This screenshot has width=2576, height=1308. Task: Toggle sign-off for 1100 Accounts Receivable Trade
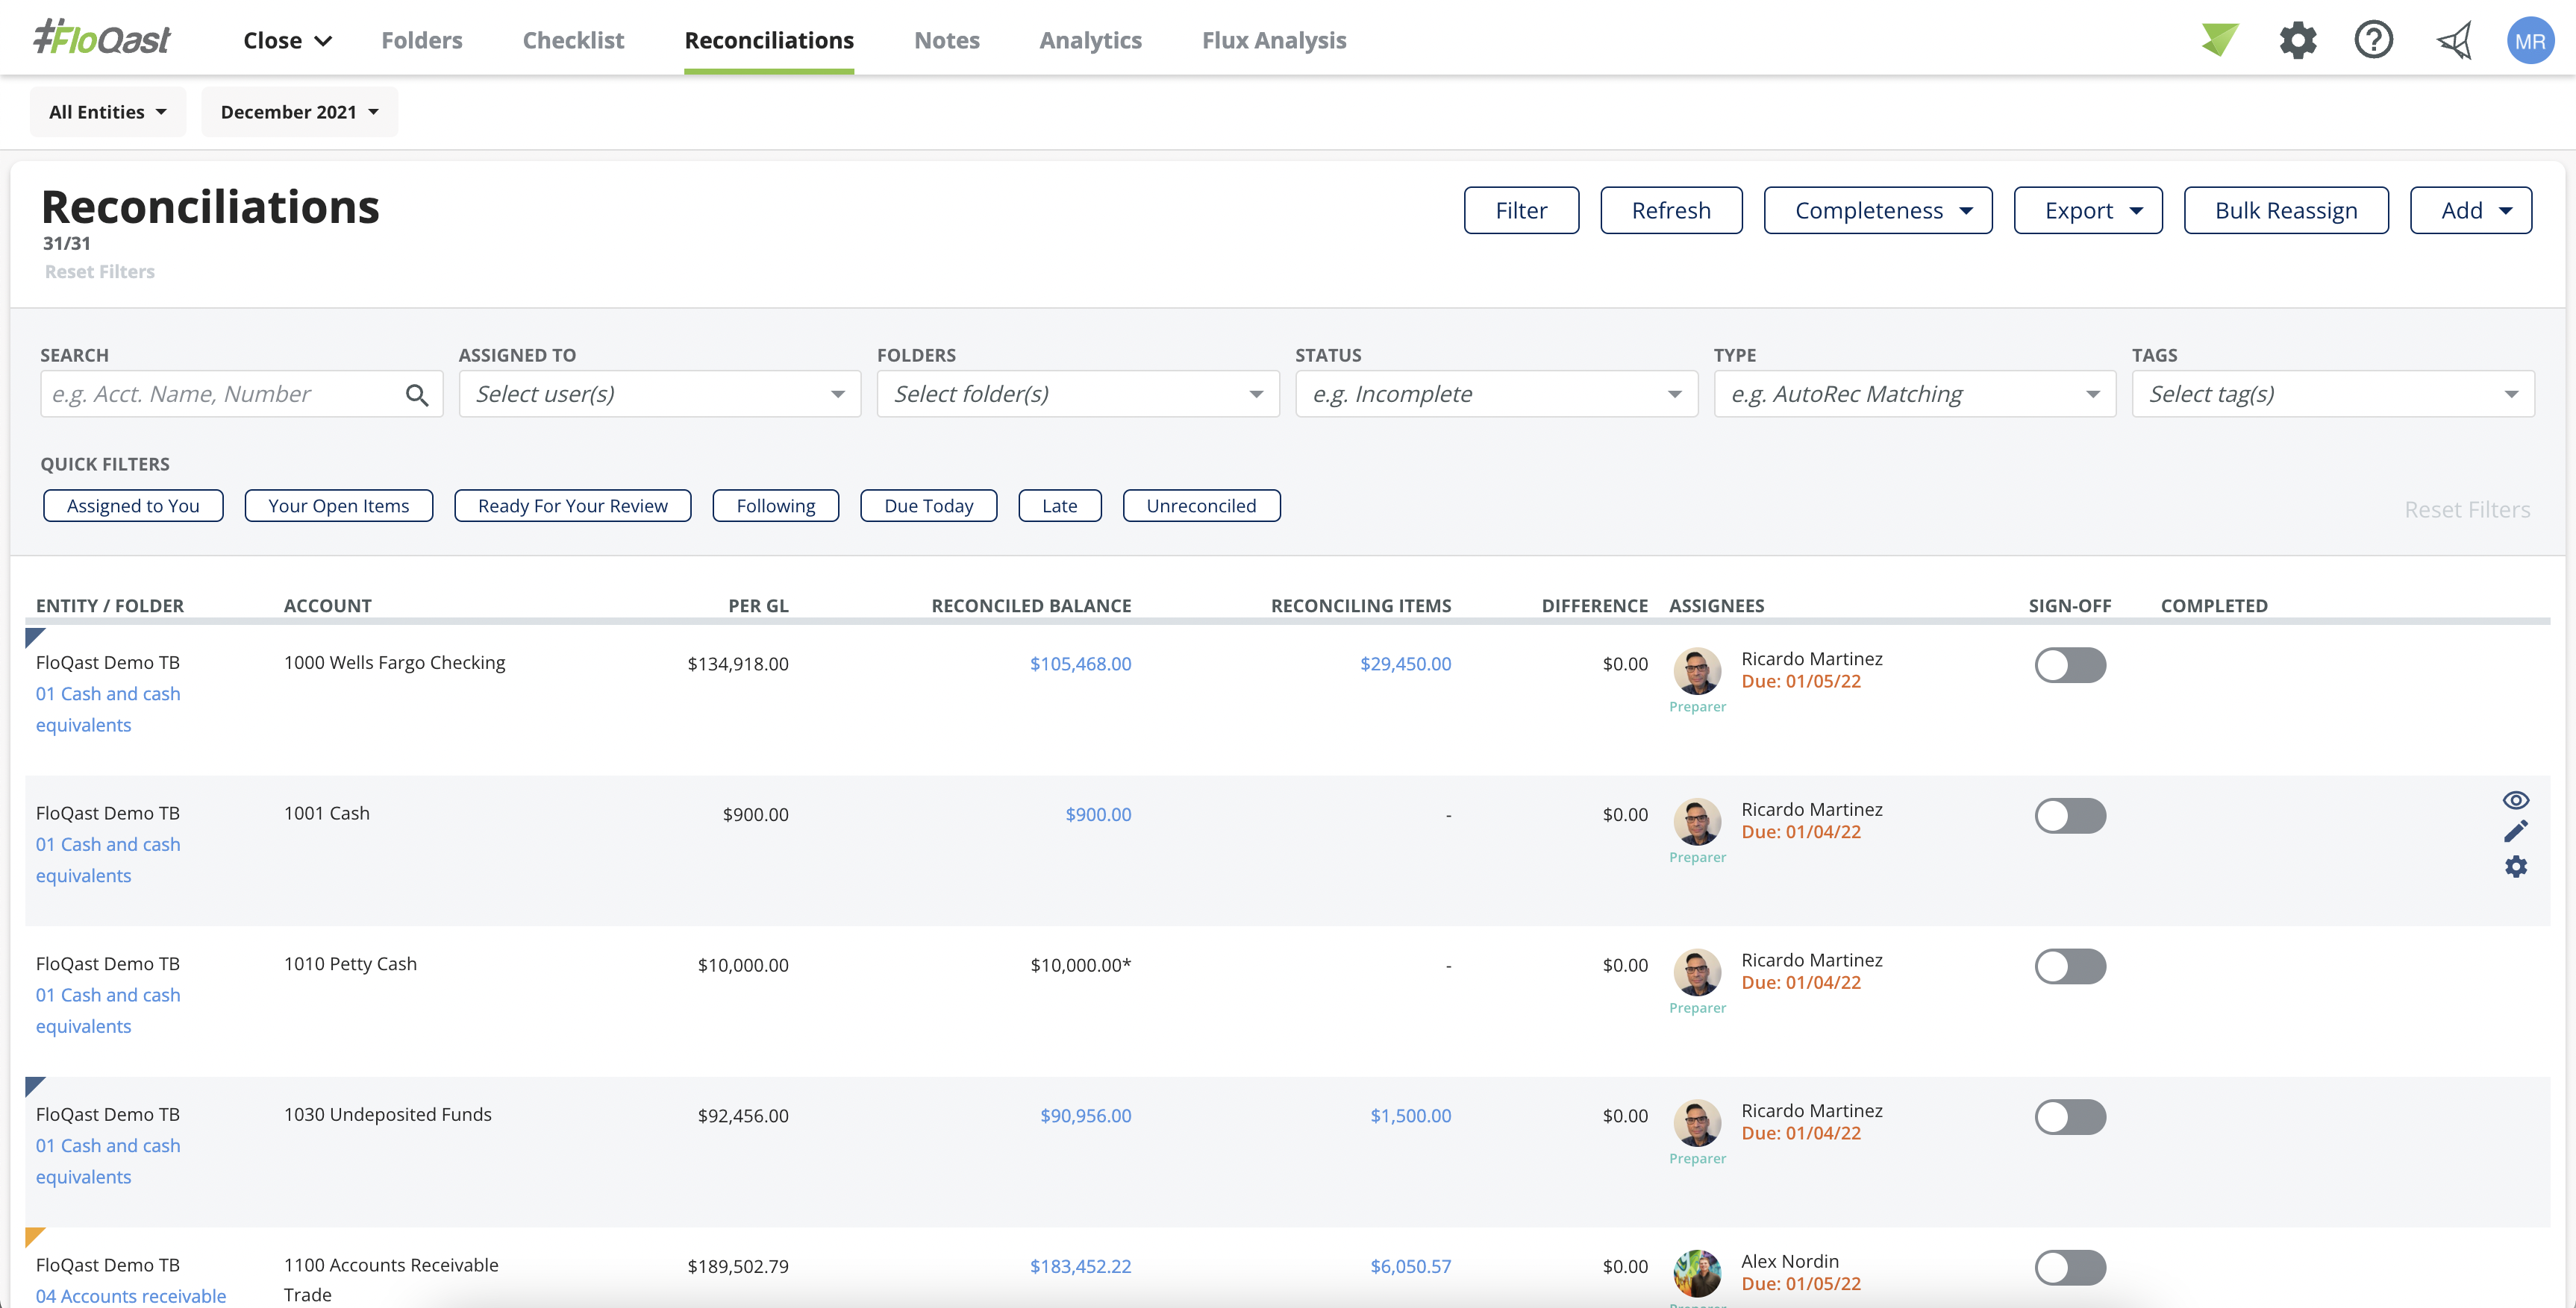tap(2070, 1268)
